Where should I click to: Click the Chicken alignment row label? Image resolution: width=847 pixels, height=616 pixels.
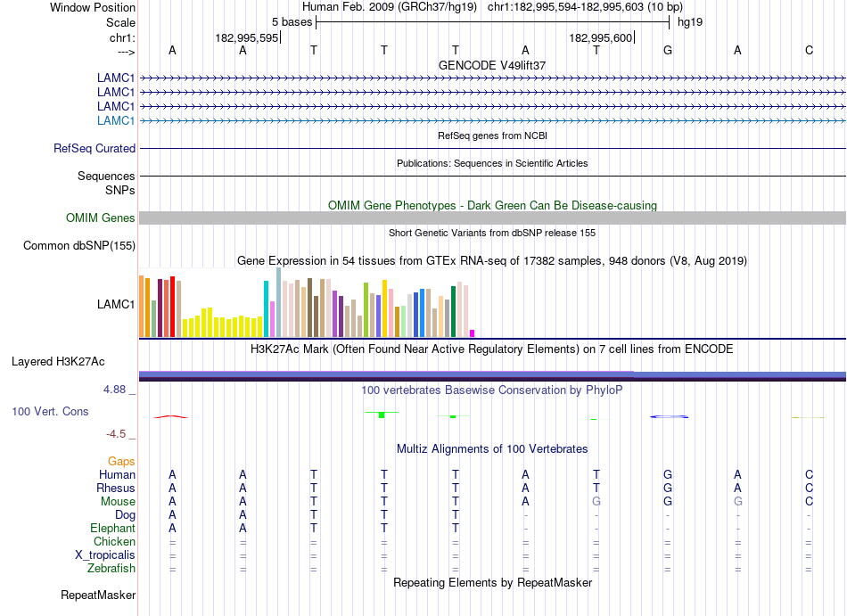coord(114,541)
